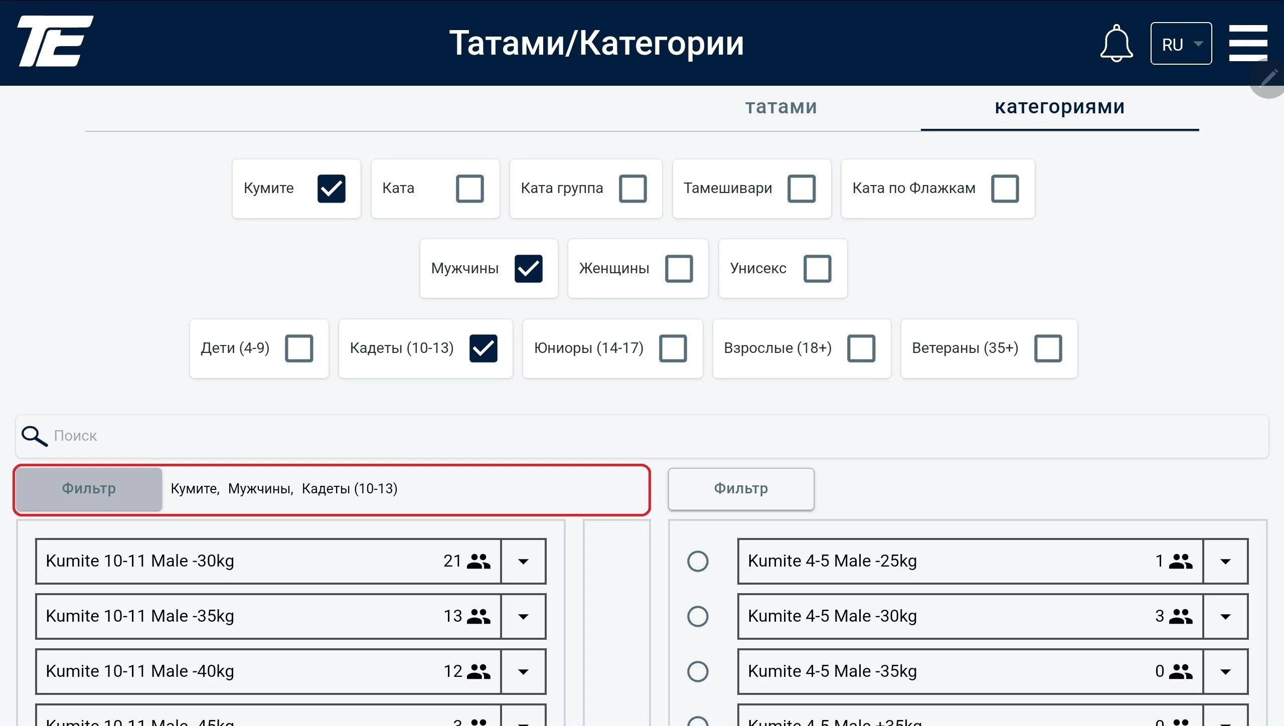
Task: Focus the Поиск search field
Action: (642, 436)
